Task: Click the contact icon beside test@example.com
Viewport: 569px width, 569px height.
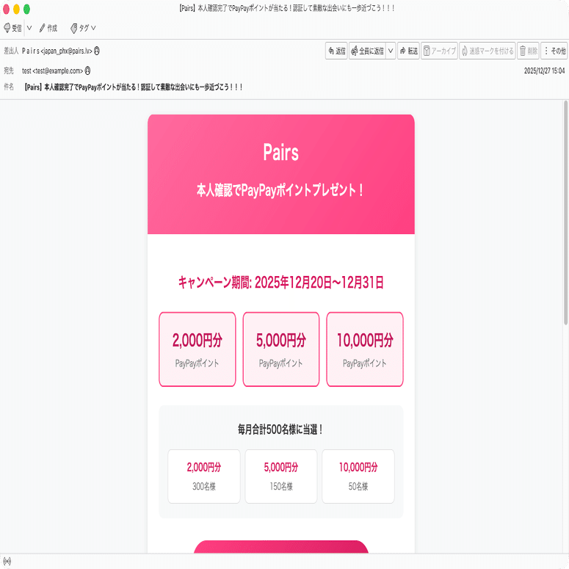Action: (88, 70)
